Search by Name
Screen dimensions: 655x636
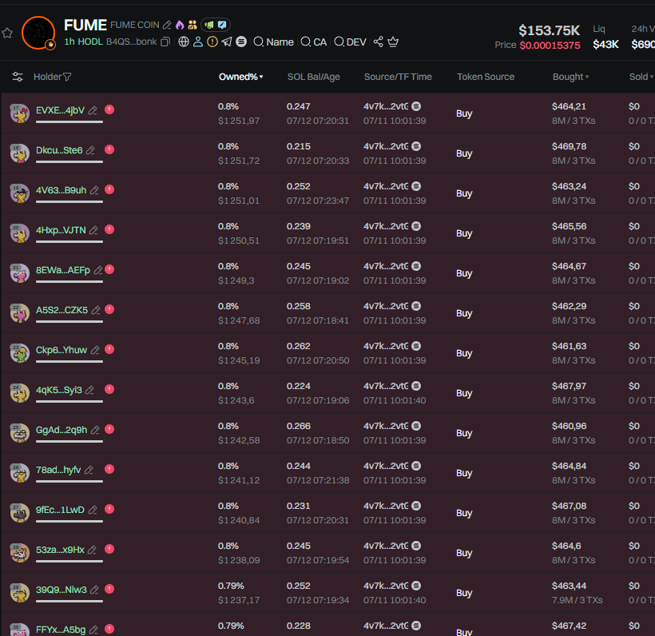[x=274, y=42]
